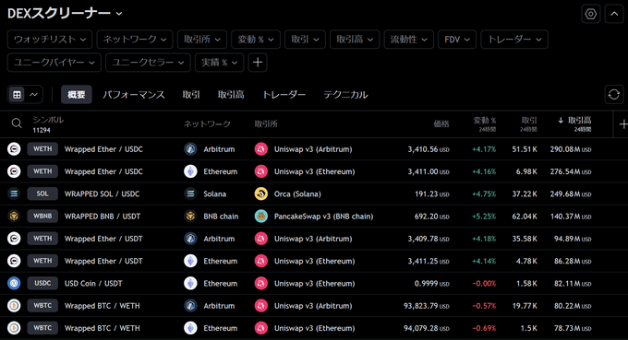Sort by the 変動 % 24時間 column header
Image resolution: width=628 pixels, height=340 pixels.
(485, 123)
